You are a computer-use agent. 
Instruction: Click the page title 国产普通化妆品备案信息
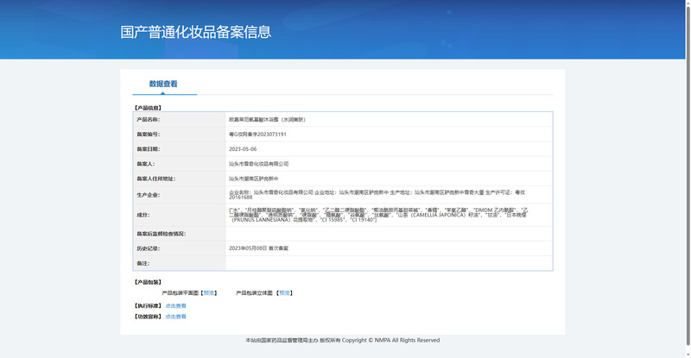[196, 32]
